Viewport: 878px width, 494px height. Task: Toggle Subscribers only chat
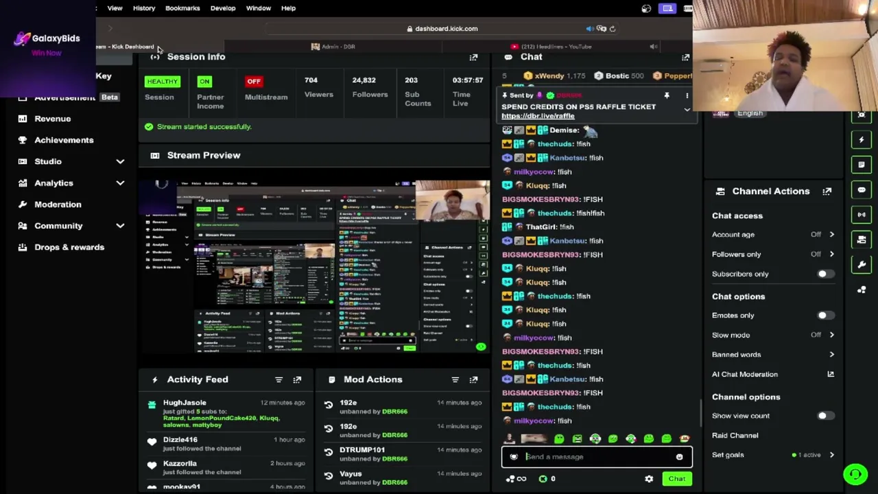click(x=825, y=274)
